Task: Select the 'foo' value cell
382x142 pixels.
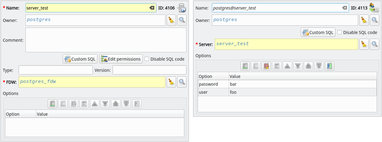Action: pos(303,92)
